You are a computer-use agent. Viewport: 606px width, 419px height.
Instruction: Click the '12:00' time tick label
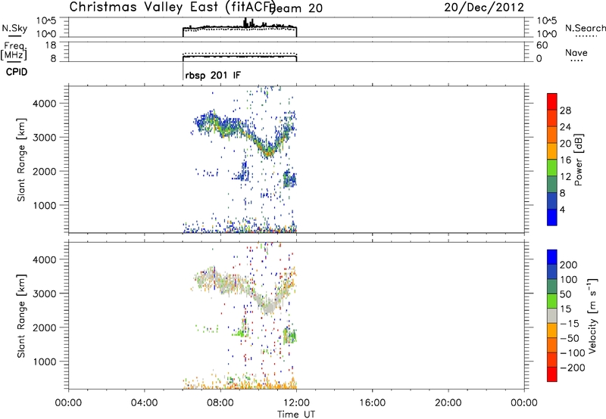(296, 403)
